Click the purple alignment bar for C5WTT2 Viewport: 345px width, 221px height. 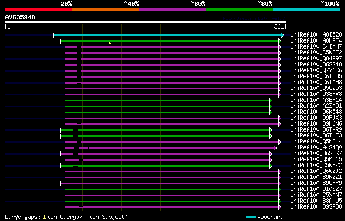(x=171, y=53)
